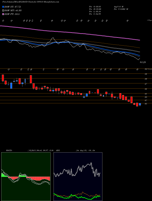The image size is (152, 201).
Task: Click the magenta DOW PT legend swatch
Action: coord(3,14)
